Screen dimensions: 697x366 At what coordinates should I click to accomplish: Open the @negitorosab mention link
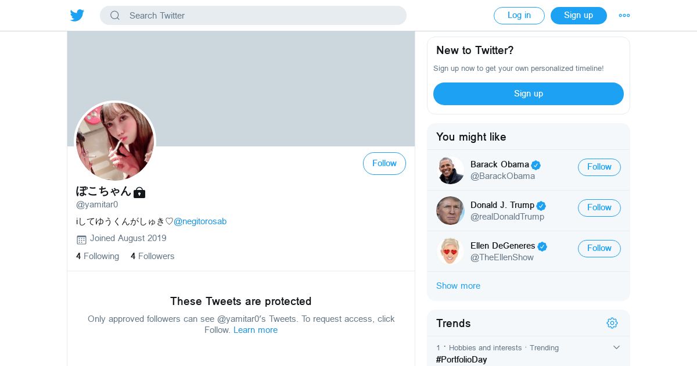[x=200, y=221]
